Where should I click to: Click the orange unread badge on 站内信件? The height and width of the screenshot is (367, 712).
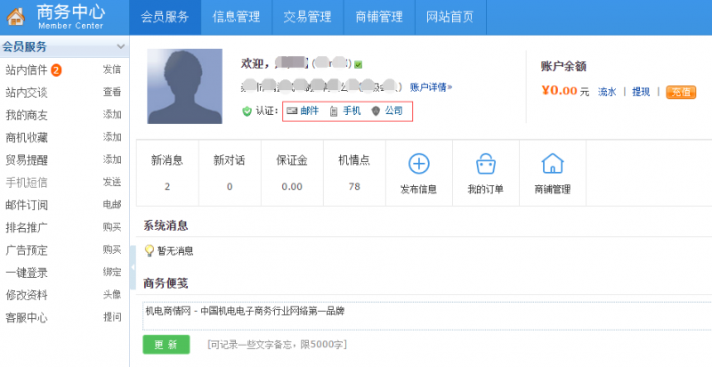56,70
